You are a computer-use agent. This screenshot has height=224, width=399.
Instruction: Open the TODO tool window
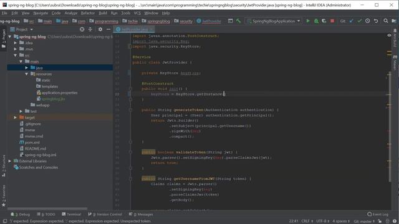[x=46, y=214]
